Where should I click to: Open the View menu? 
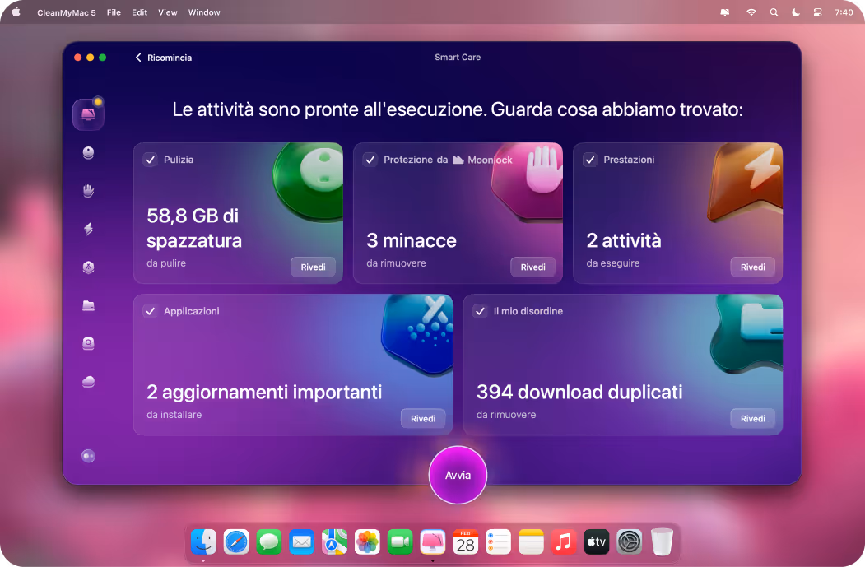point(168,12)
